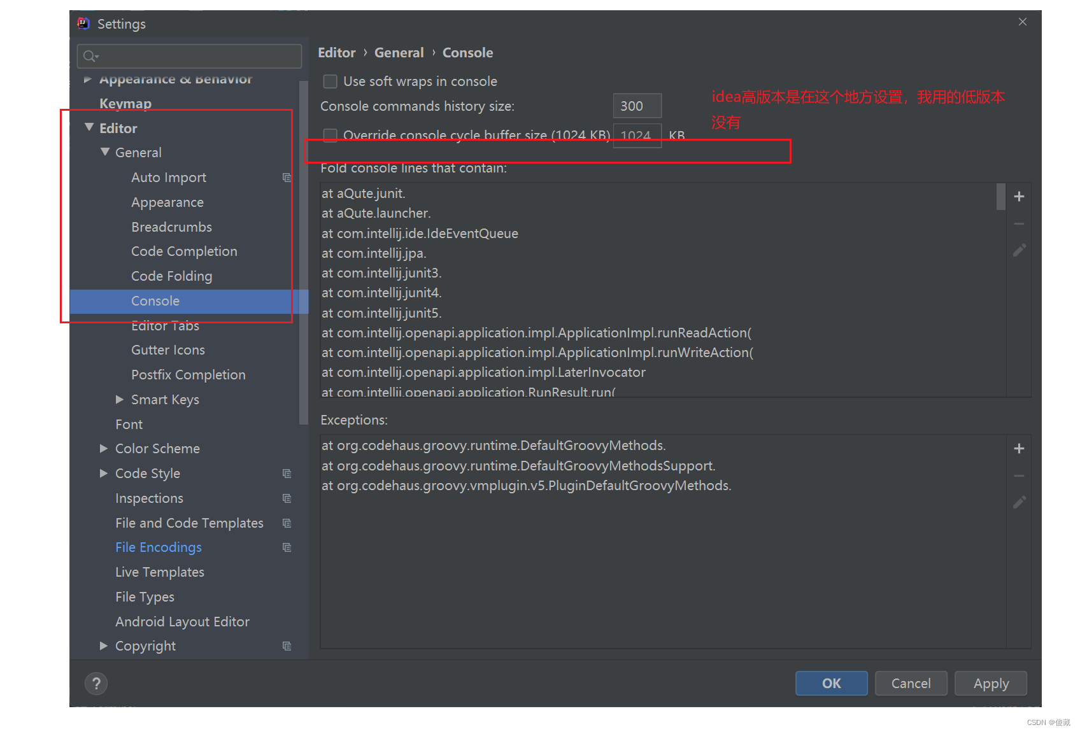Collapse the General tree node
This screenshot has height=732, width=1080.
click(x=105, y=152)
